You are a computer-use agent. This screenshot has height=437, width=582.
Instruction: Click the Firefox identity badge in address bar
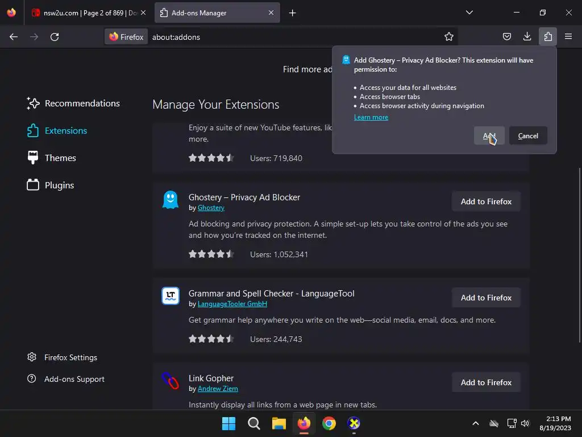(x=126, y=37)
